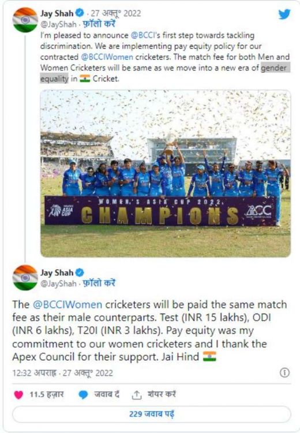Open Jay Shah's second tweet avatar

pyautogui.click(x=25, y=278)
